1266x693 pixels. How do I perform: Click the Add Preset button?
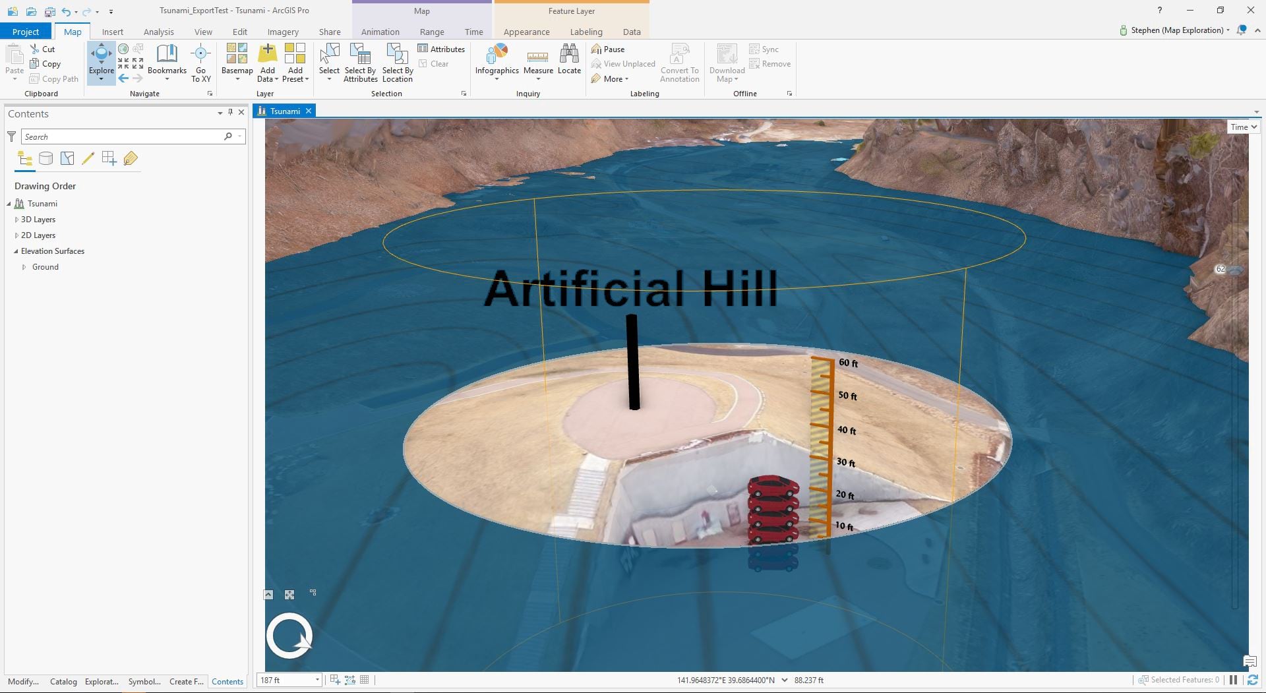(x=295, y=63)
